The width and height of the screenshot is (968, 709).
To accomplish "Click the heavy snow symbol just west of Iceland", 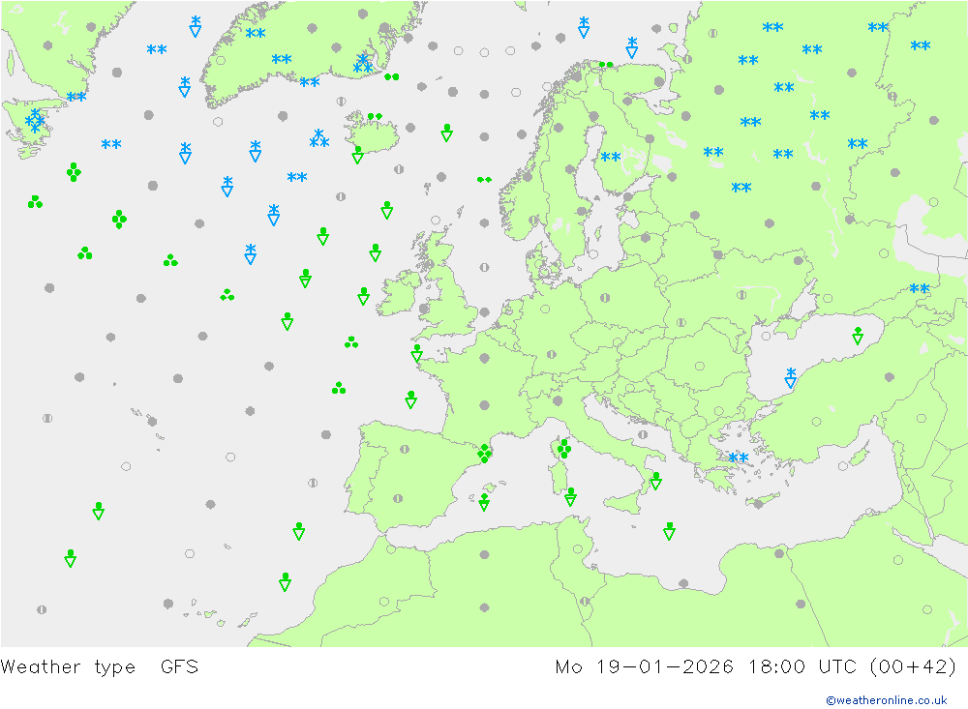I will (319, 138).
